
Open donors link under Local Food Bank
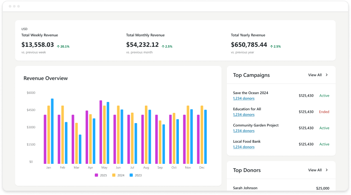click(243, 147)
